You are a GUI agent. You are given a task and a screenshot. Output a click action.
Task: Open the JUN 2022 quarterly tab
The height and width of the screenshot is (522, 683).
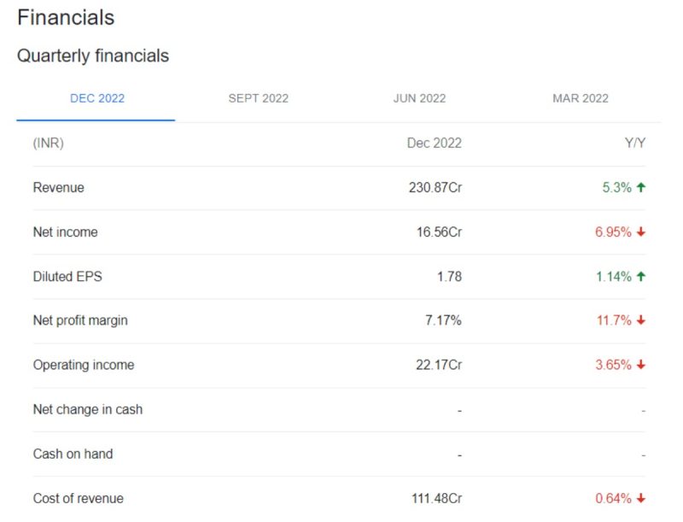click(x=419, y=98)
